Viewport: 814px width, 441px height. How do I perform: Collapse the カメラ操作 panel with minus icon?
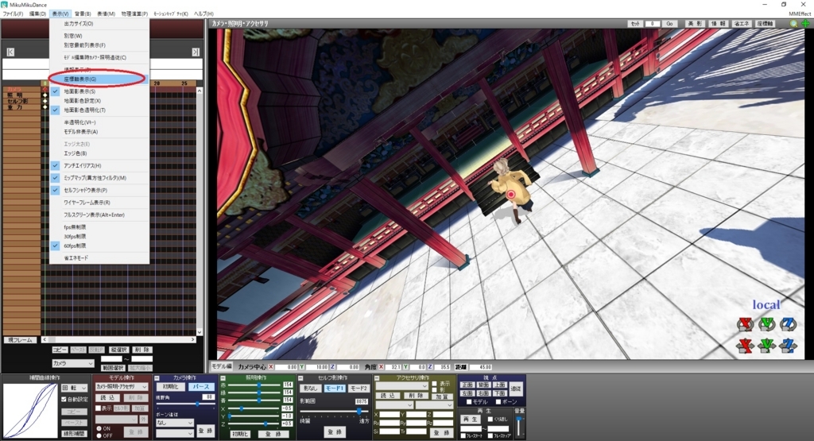157,378
